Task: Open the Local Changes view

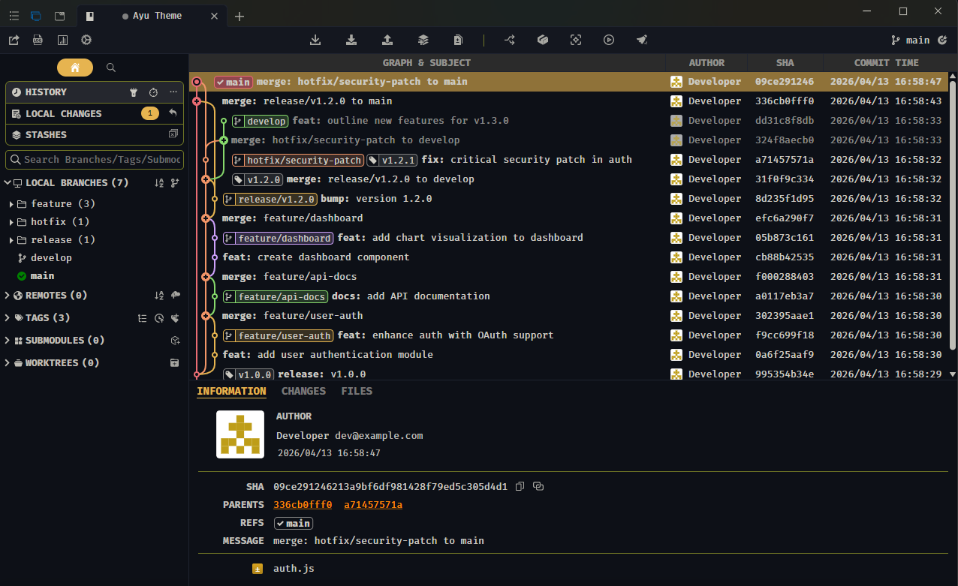Action: click(64, 114)
